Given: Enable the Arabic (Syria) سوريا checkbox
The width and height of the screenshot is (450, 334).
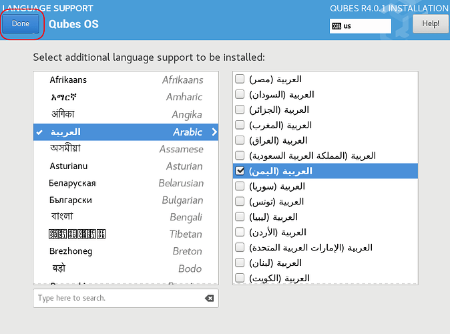Looking at the screenshot, I should [x=240, y=186].
